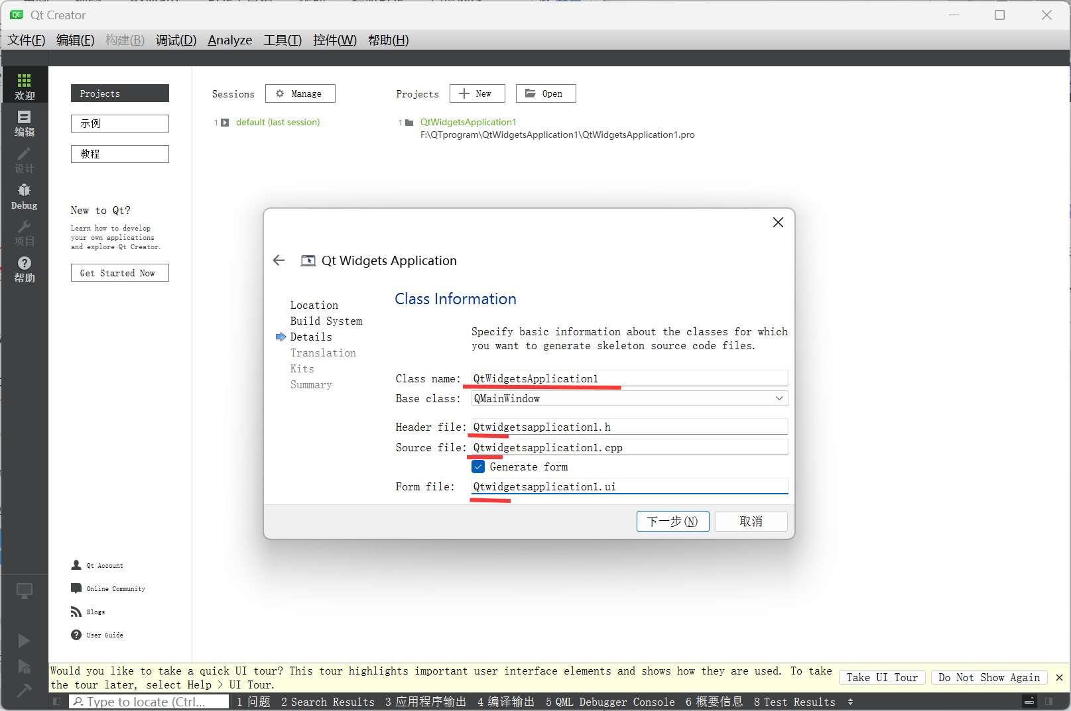Click the 下一步(N) button
Screen dimensions: 1071x711
pyautogui.click(x=672, y=521)
